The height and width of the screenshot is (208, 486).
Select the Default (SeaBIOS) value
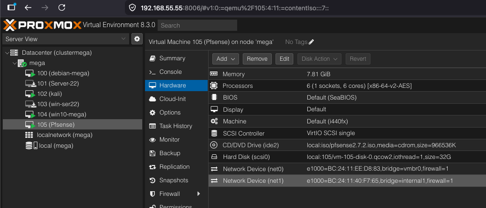pos(332,98)
